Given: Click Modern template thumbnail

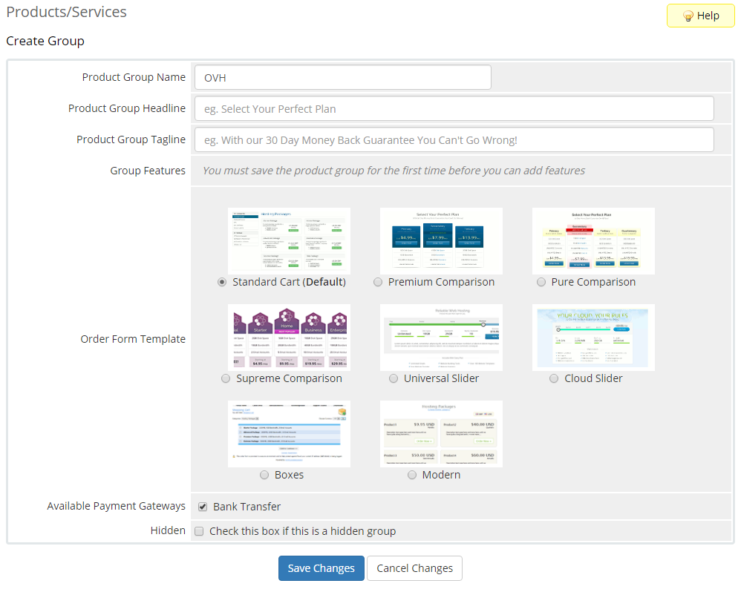Looking at the screenshot, I should coord(441,434).
